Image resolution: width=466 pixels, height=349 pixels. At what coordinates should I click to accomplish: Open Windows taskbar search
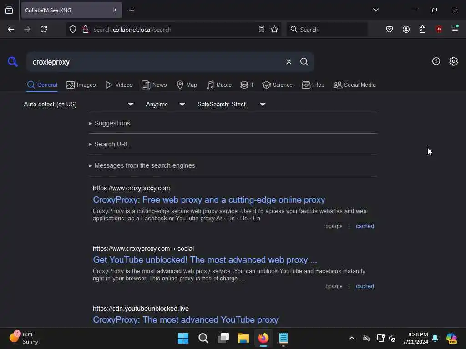click(x=203, y=338)
